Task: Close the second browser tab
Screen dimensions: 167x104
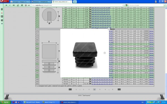Action: tap(50, 2)
